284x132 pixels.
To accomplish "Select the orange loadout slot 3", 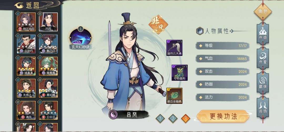I will click(x=185, y=119).
